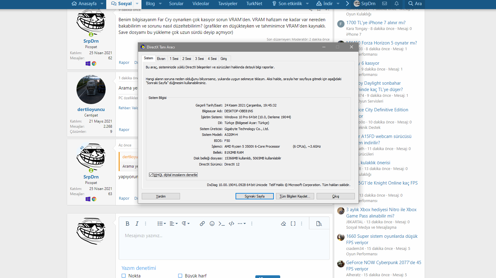Viewport: 496px width, 278px height.
Task: Click the avatar beside the Xbox Game Pass thread
Action: 341,211
